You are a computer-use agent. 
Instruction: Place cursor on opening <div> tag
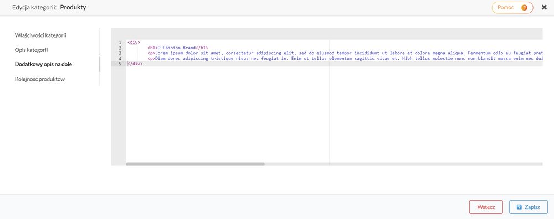[134, 43]
